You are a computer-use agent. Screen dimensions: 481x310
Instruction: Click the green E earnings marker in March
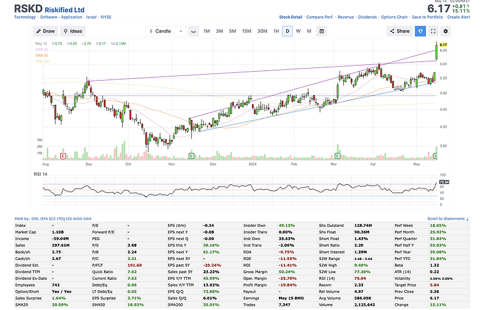coord(337,157)
